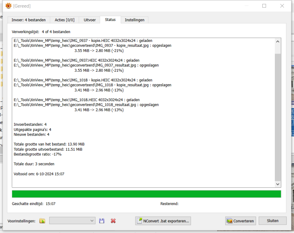This screenshot has width=294, height=233.
Task: Click the text Invoerbestanden: 4
Action: click(x=30, y=125)
